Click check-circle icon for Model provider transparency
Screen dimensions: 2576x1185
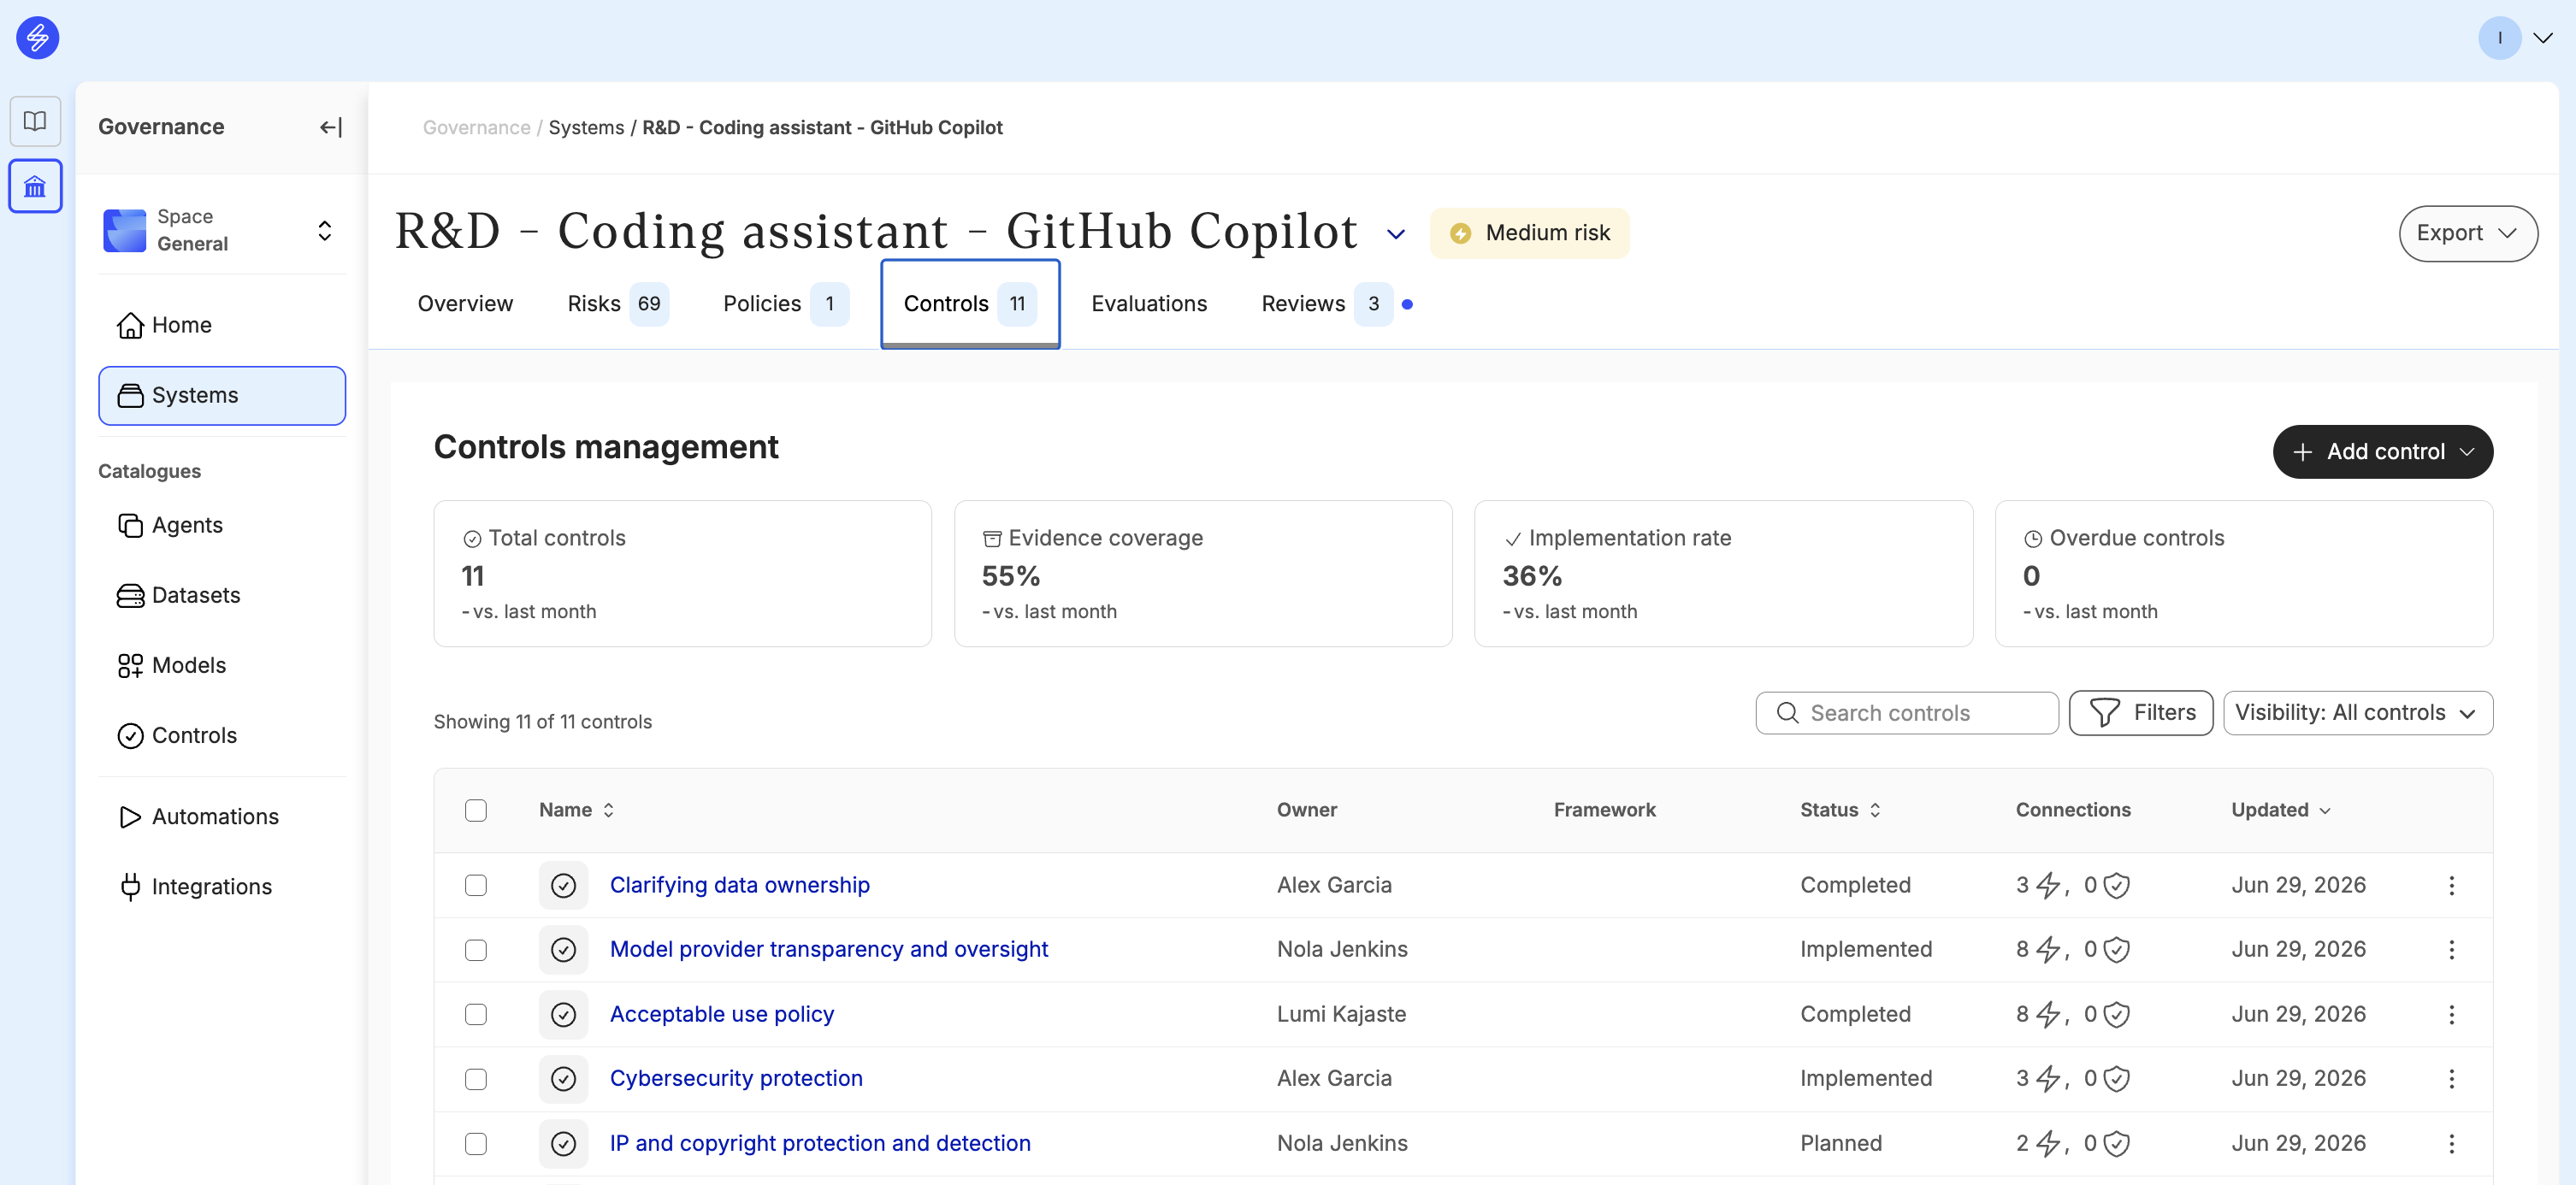coord(563,950)
